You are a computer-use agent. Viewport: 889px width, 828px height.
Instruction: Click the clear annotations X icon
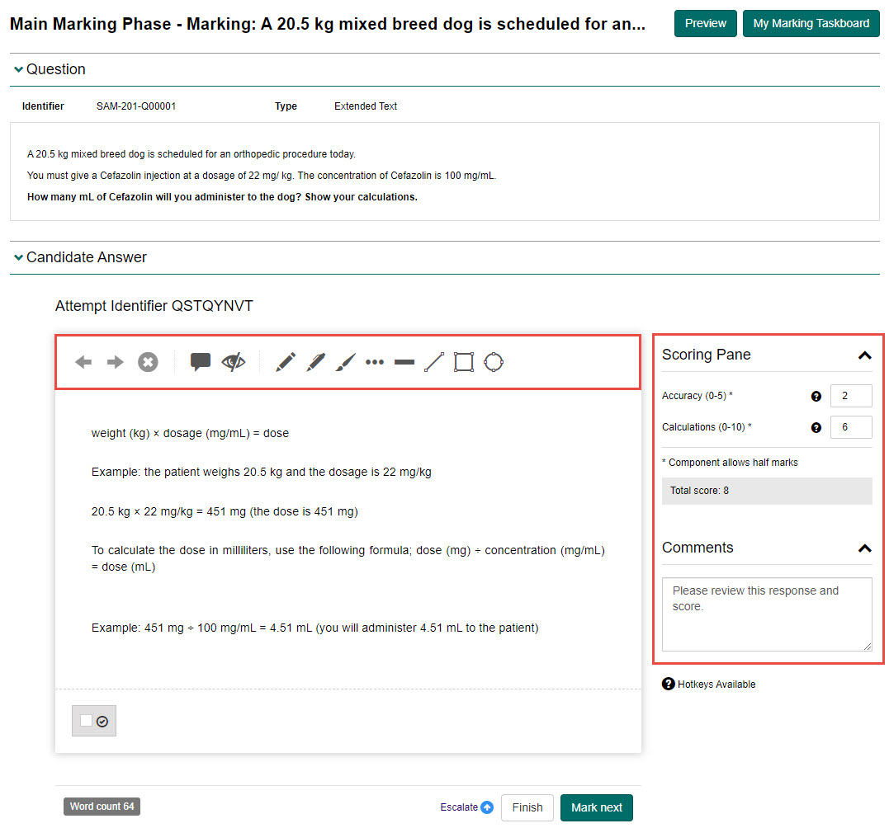[x=148, y=362]
